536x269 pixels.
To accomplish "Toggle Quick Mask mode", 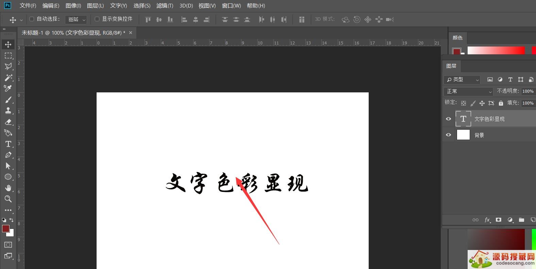I will pyautogui.click(x=8, y=245).
